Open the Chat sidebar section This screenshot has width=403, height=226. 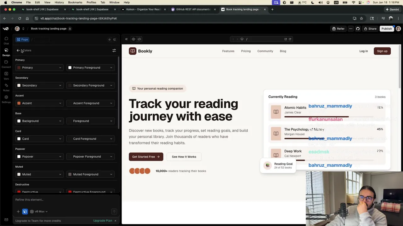(6, 40)
